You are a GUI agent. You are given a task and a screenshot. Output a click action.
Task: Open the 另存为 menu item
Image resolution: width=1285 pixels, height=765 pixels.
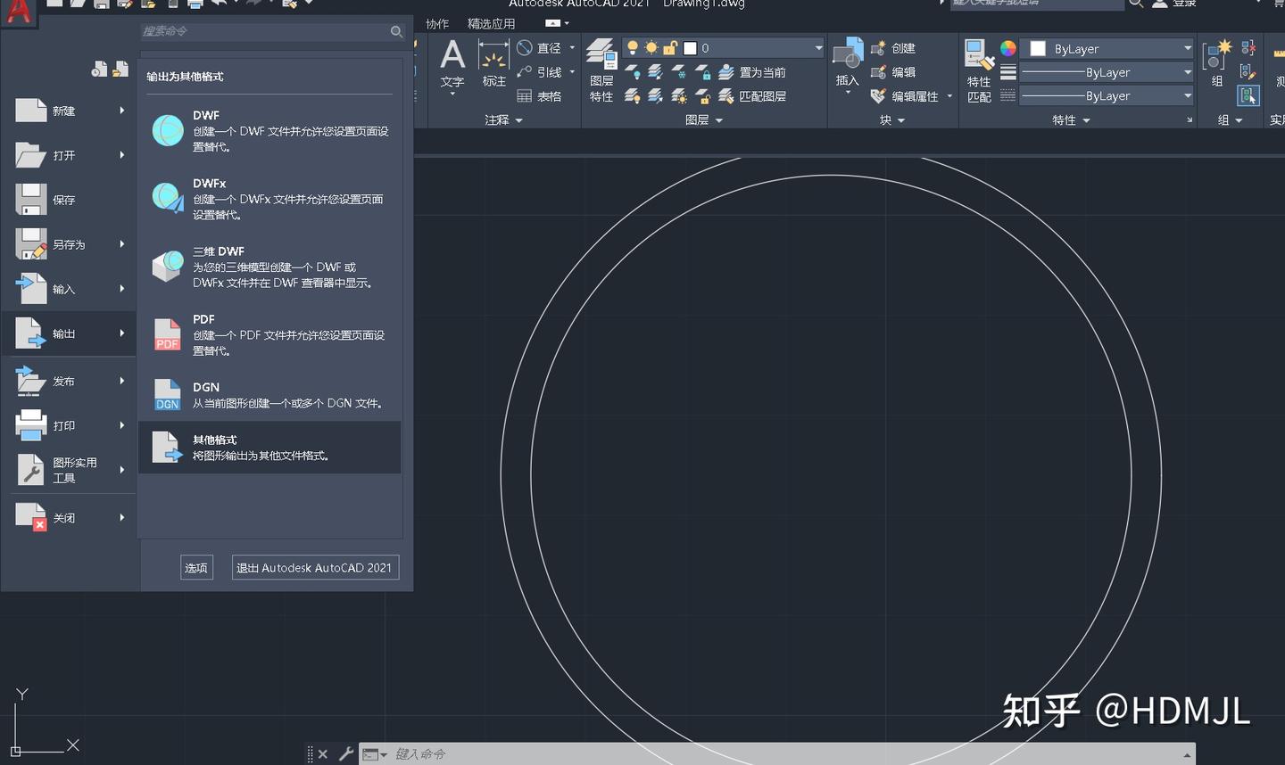70,244
